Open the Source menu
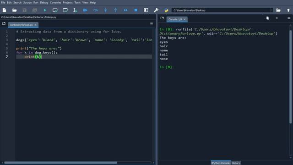This screenshot has height=165, width=293. (27, 3)
